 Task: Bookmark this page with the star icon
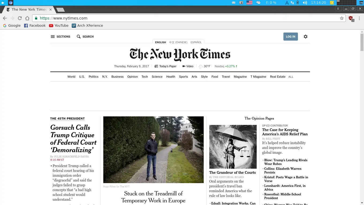coord(342,18)
